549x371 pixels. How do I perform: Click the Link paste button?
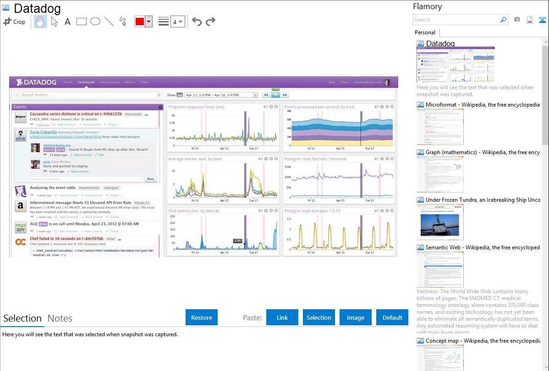(x=282, y=317)
